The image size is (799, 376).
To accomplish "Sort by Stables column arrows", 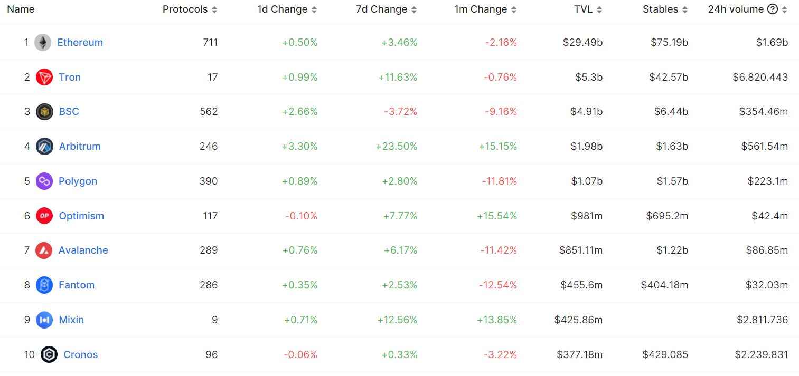I will click(685, 10).
